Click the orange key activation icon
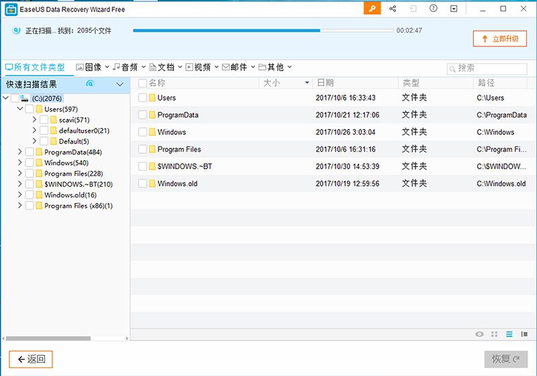 click(372, 9)
